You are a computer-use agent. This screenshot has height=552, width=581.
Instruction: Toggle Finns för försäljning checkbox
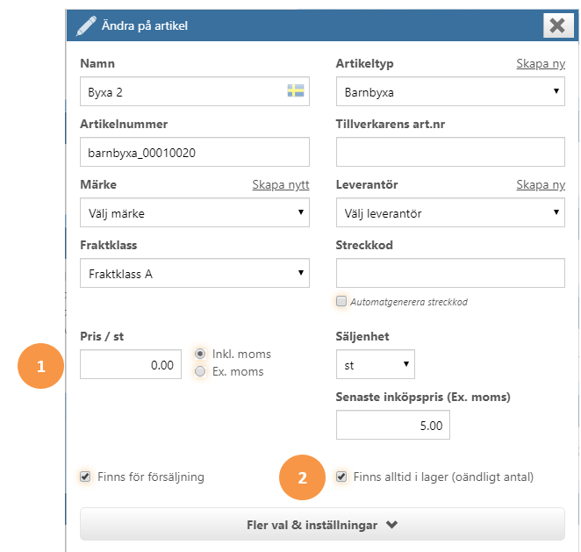pos(85,477)
